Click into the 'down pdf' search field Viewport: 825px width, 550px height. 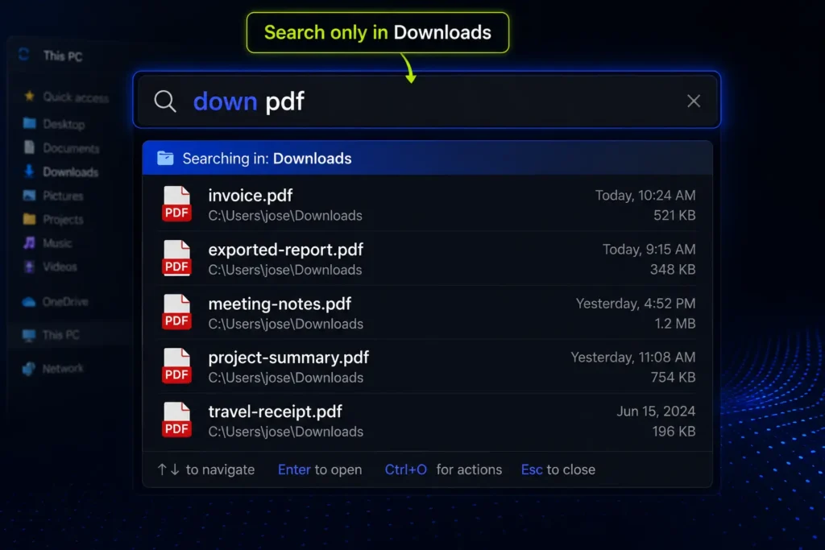tap(427, 101)
